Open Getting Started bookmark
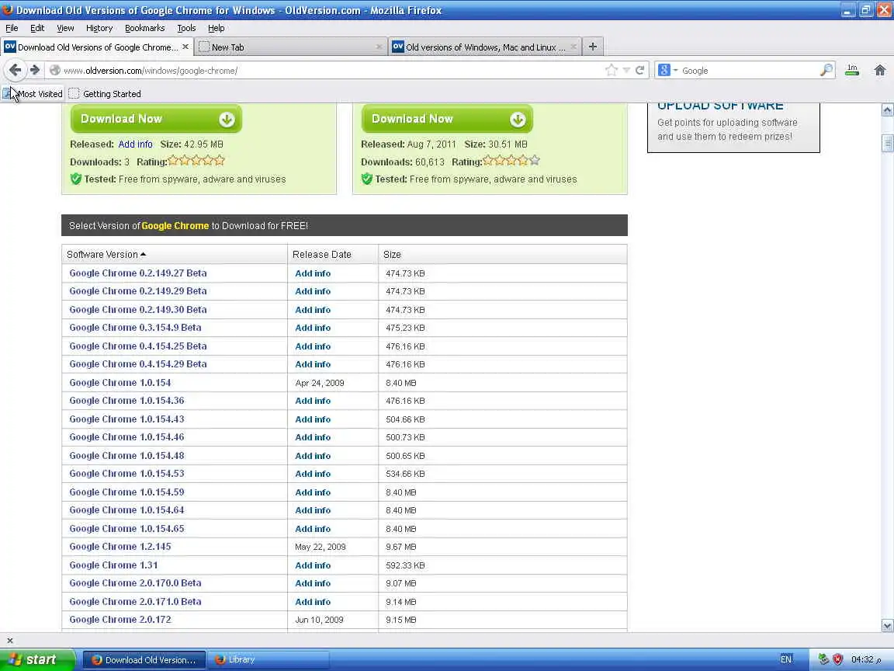 pos(105,93)
